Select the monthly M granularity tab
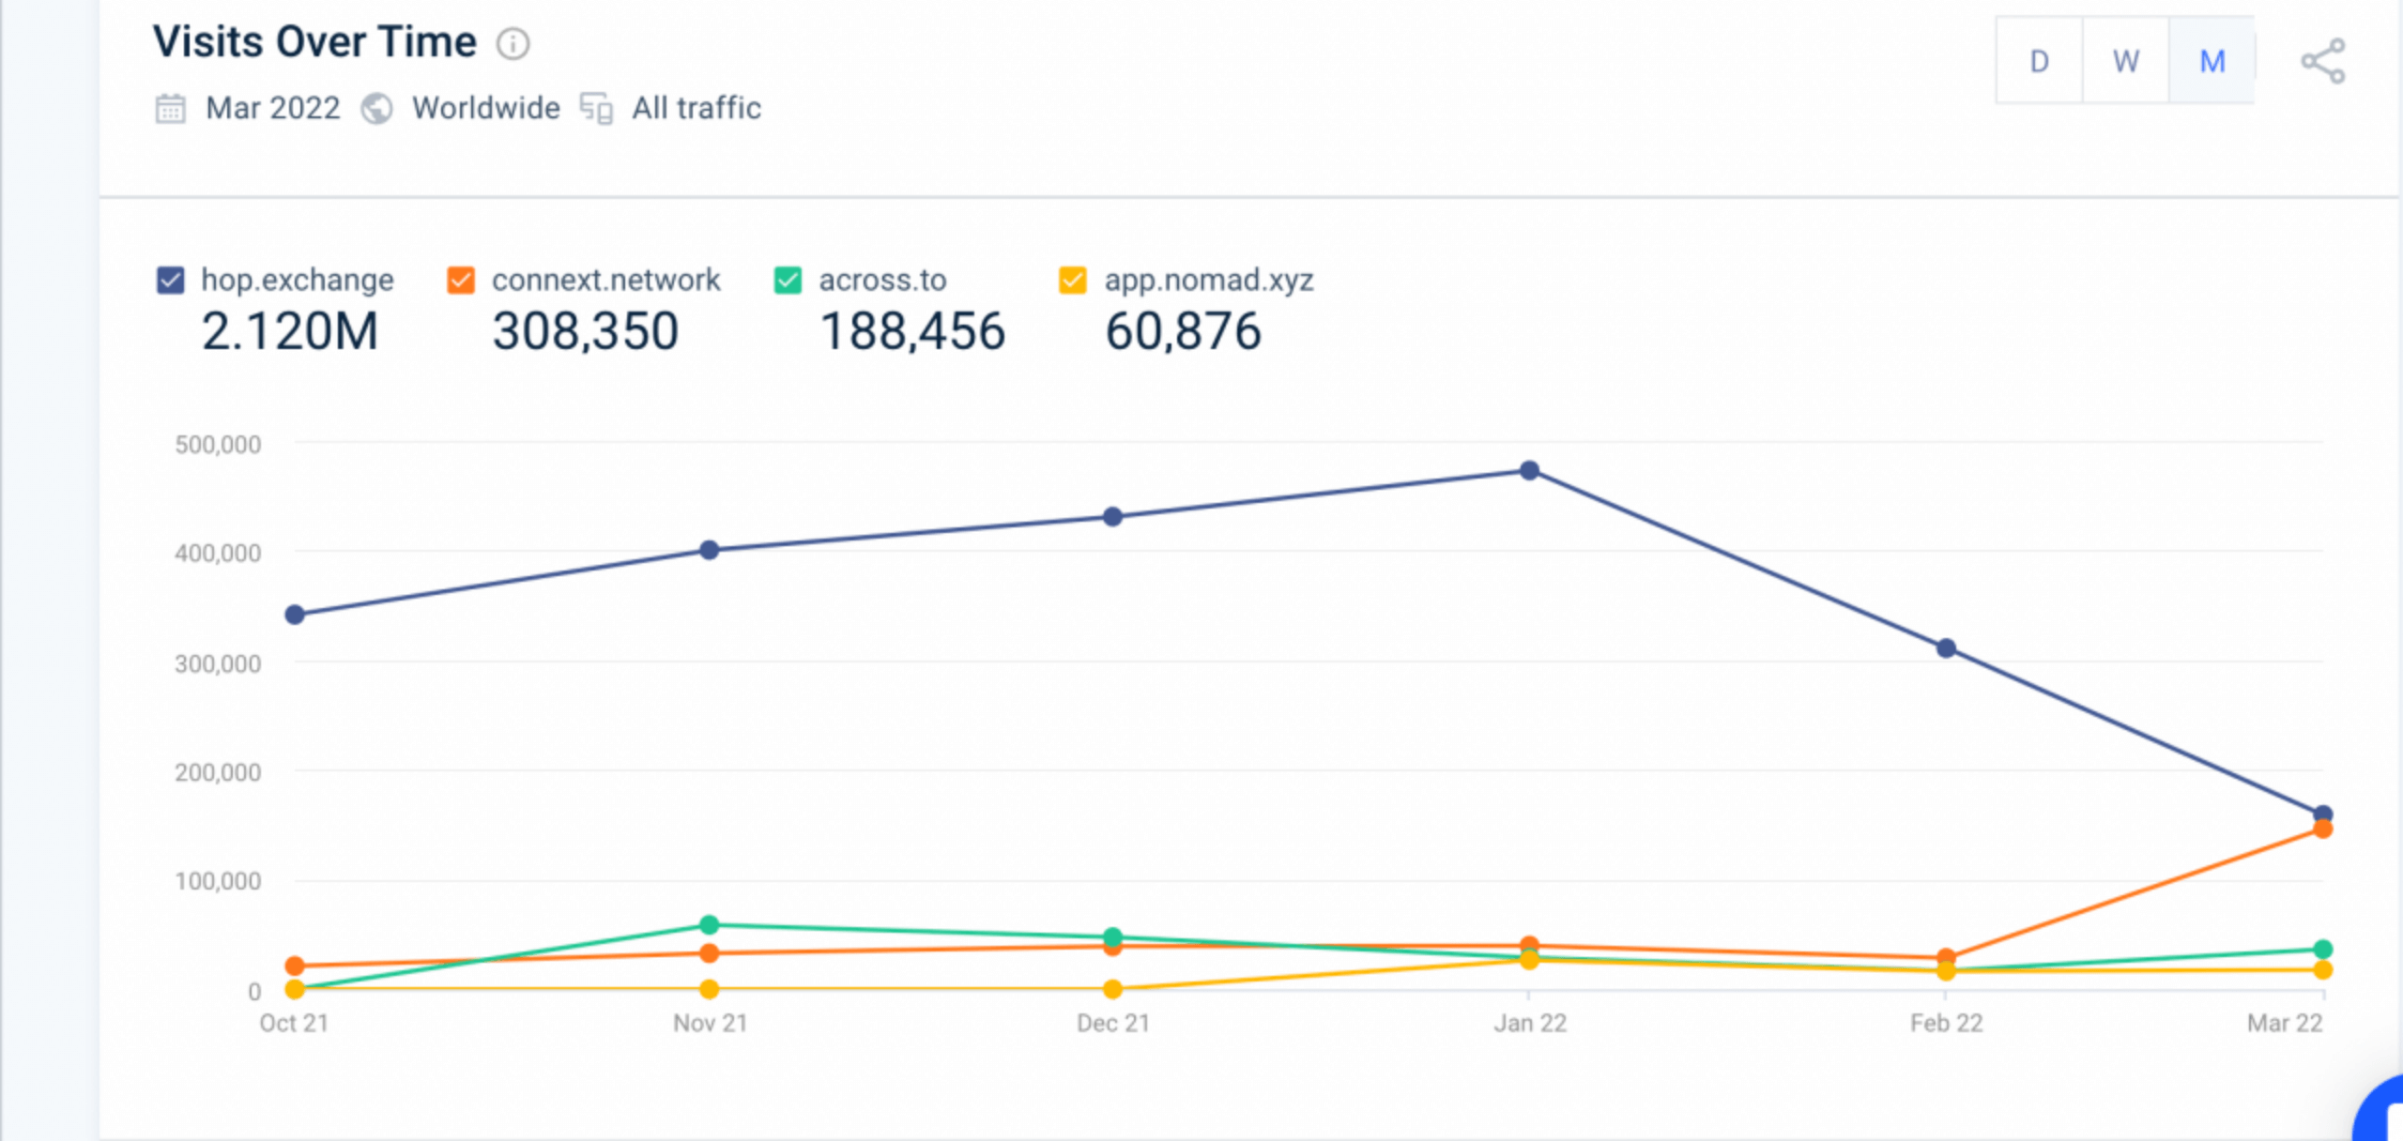Image resolution: width=2403 pixels, height=1141 pixels. [2212, 61]
